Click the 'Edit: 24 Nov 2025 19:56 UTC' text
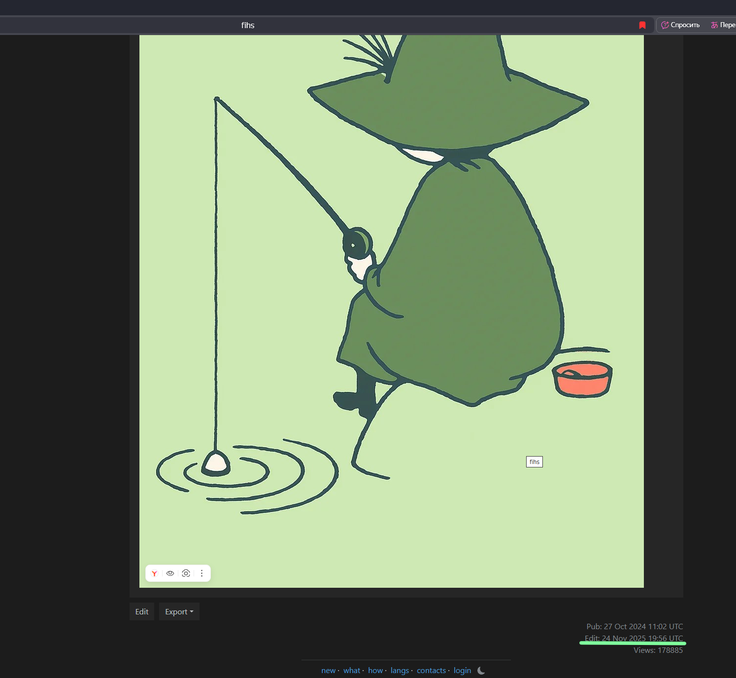Viewport: 736px width, 678px height. (x=634, y=639)
